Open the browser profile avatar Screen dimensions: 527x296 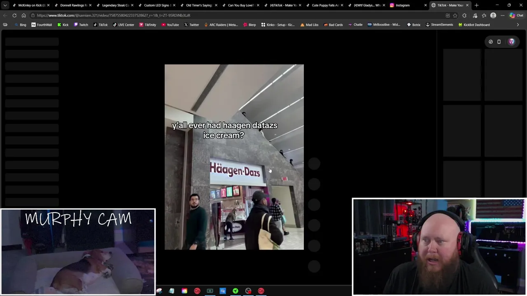click(x=493, y=16)
